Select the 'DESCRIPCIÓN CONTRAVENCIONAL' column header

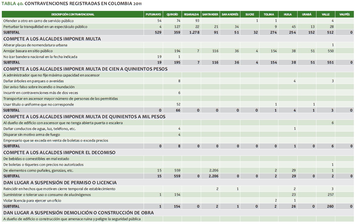coord(73,14)
